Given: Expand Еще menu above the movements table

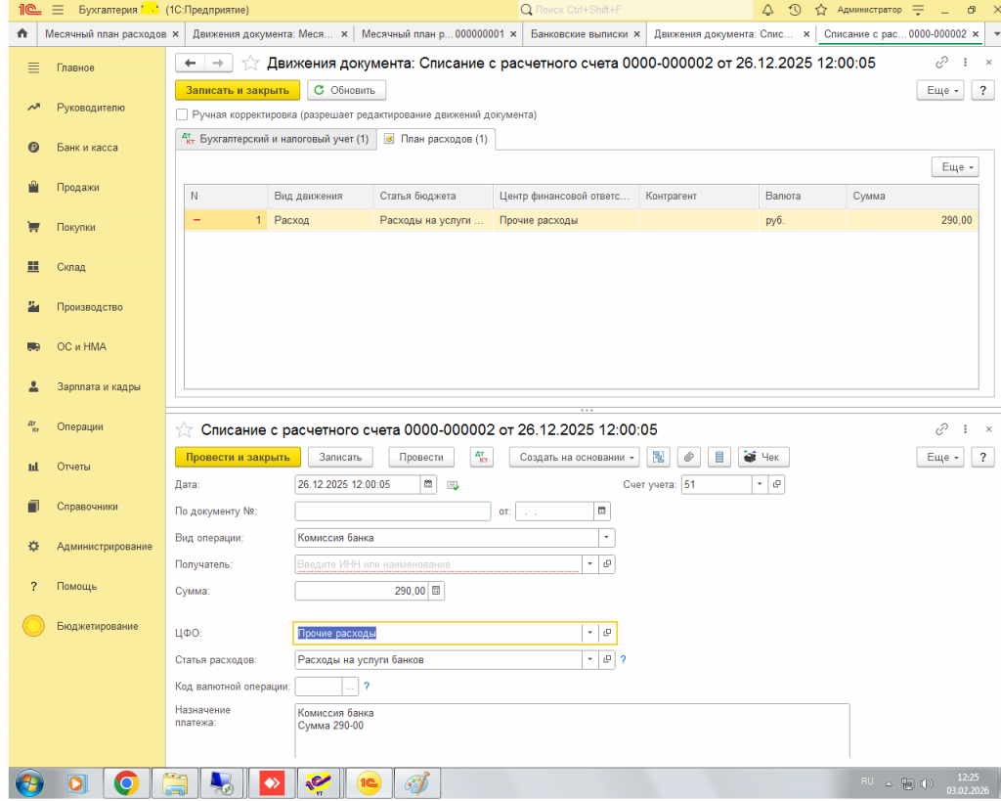Looking at the screenshot, I should point(955,166).
